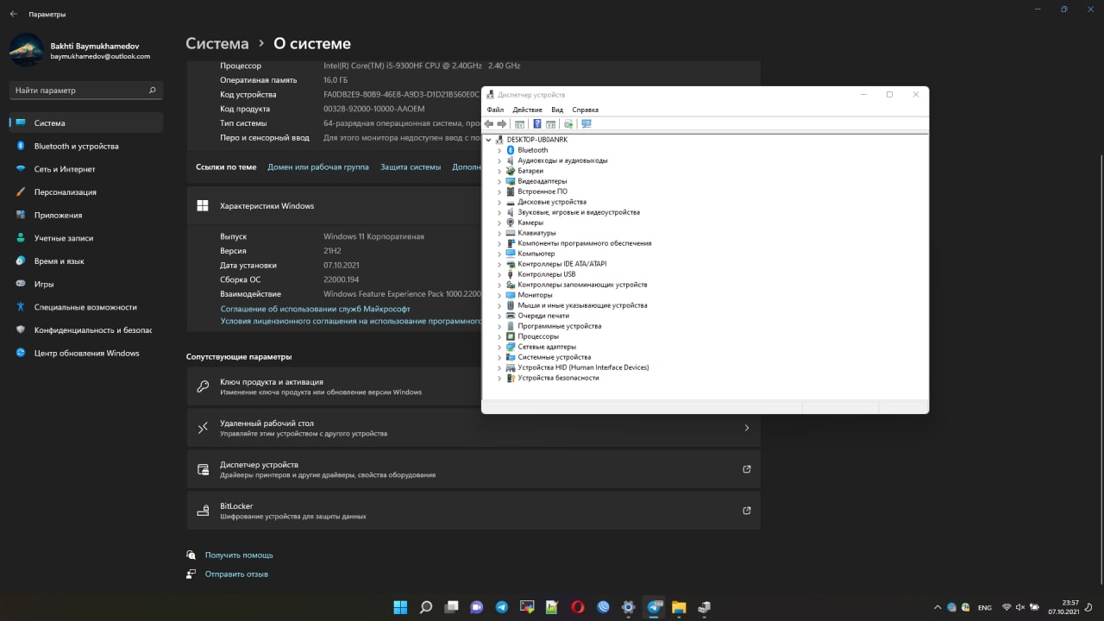This screenshot has width=1104, height=621.
Task: Click the Back arrow in Device Manager toolbar
Action: [489, 124]
